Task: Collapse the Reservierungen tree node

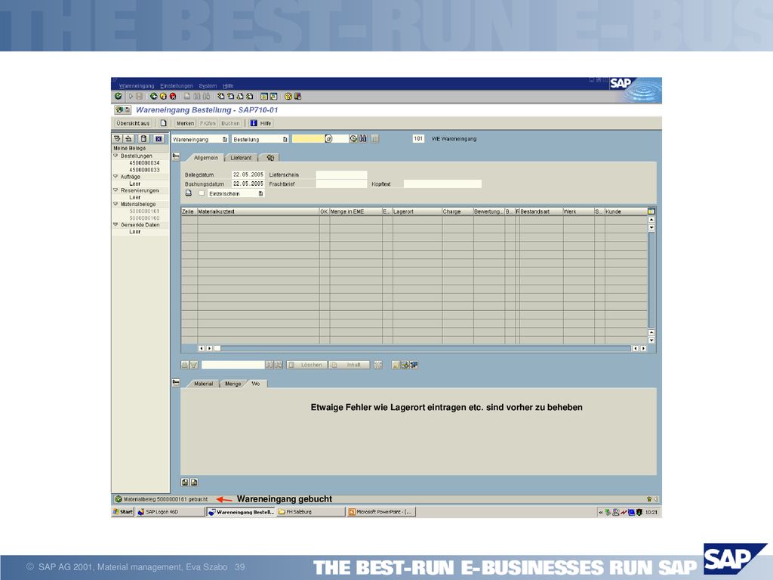Action: [115, 190]
